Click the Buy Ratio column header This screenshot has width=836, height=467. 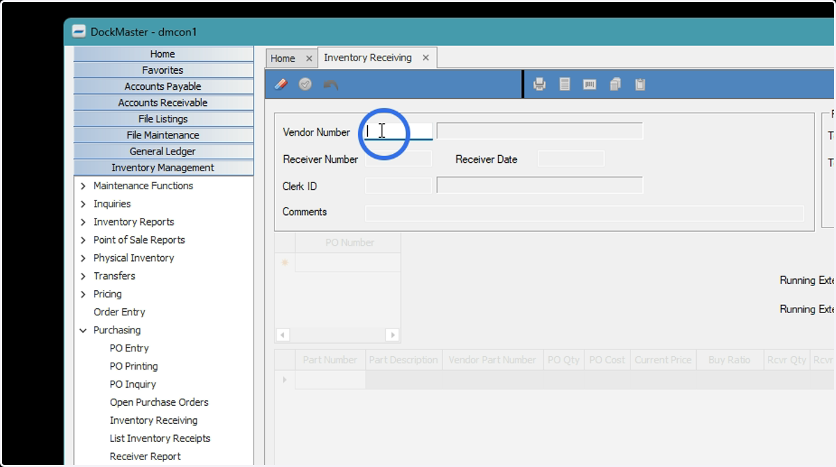(x=729, y=360)
